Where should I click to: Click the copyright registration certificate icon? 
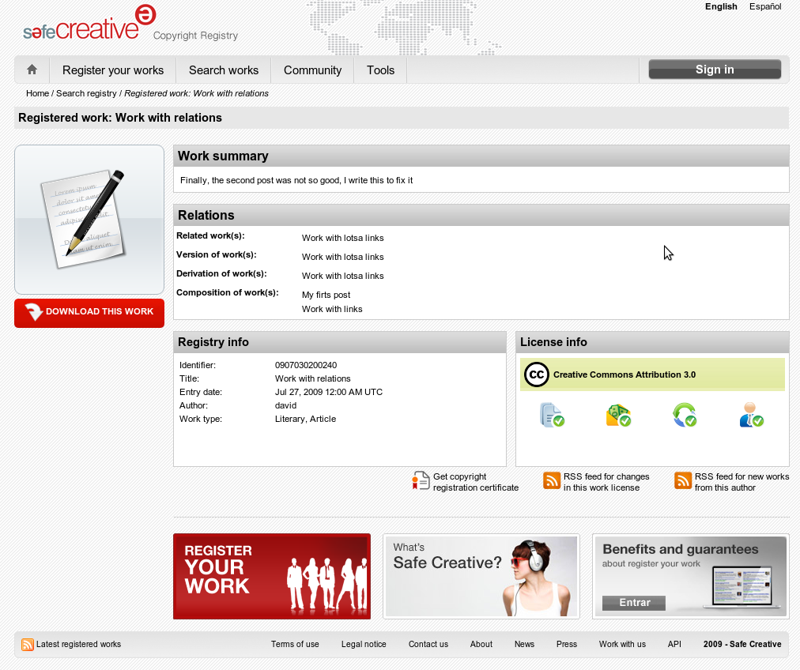coord(421,480)
